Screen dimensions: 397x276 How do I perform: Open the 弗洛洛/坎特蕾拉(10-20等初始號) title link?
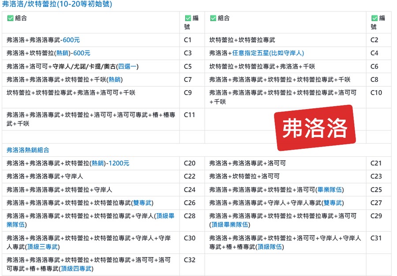tap(57, 4)
